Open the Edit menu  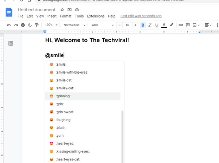click(30, 16)
